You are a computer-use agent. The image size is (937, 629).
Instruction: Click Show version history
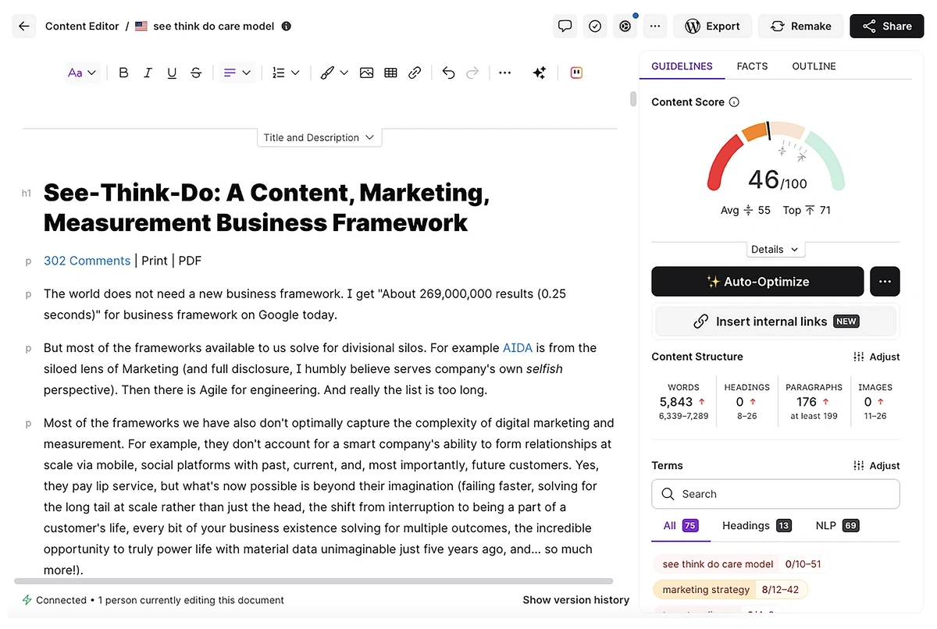575,600
